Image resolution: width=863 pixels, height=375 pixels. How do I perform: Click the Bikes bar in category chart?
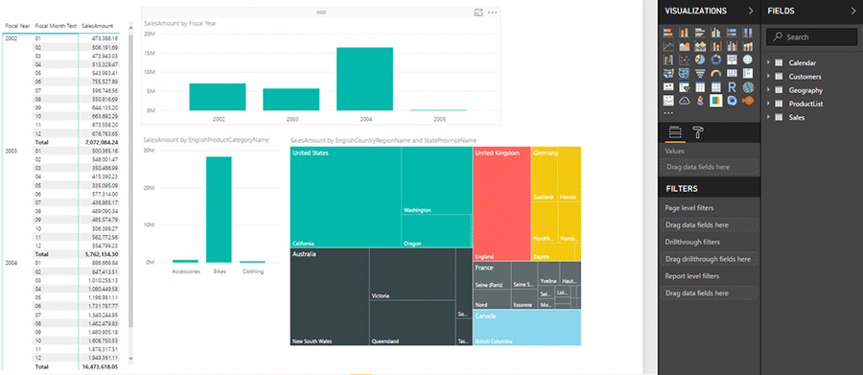click(x=219, y=210)
